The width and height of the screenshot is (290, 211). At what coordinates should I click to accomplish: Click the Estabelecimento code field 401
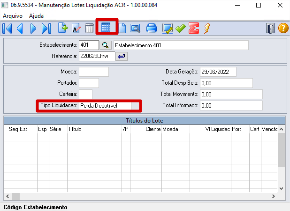click(x=89, y=45)
